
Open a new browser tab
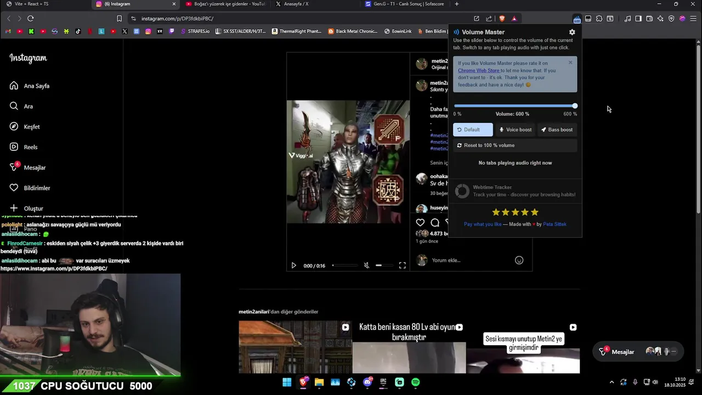point(457,4)
